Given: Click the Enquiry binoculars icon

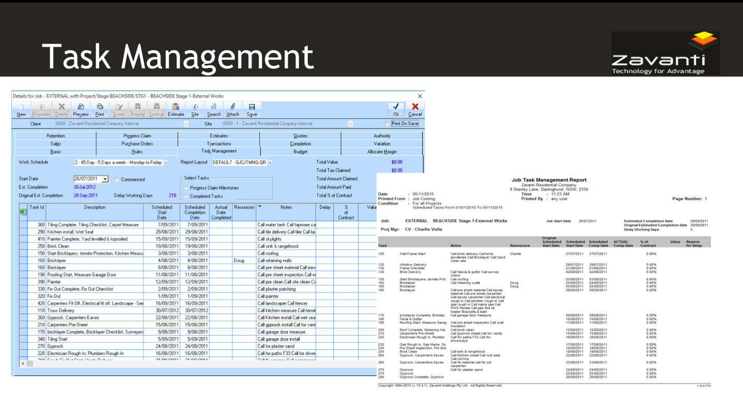Looking at the screenshot, I should [138, 109].
